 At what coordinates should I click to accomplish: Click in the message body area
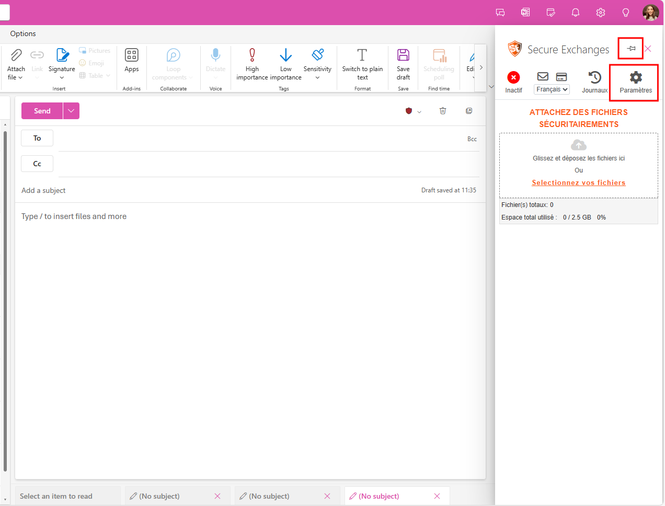tap(250, 340)
